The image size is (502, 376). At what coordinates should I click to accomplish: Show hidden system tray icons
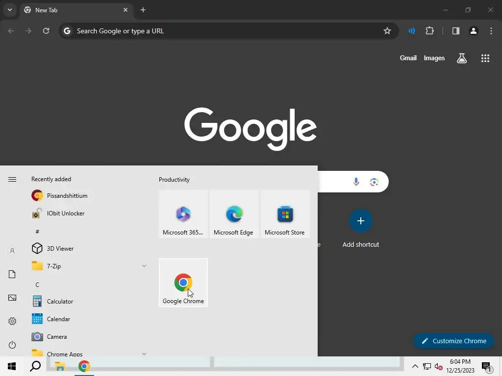415,366
